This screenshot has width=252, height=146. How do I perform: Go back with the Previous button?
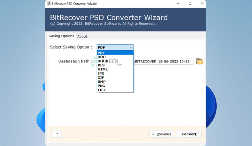[162, 134]
